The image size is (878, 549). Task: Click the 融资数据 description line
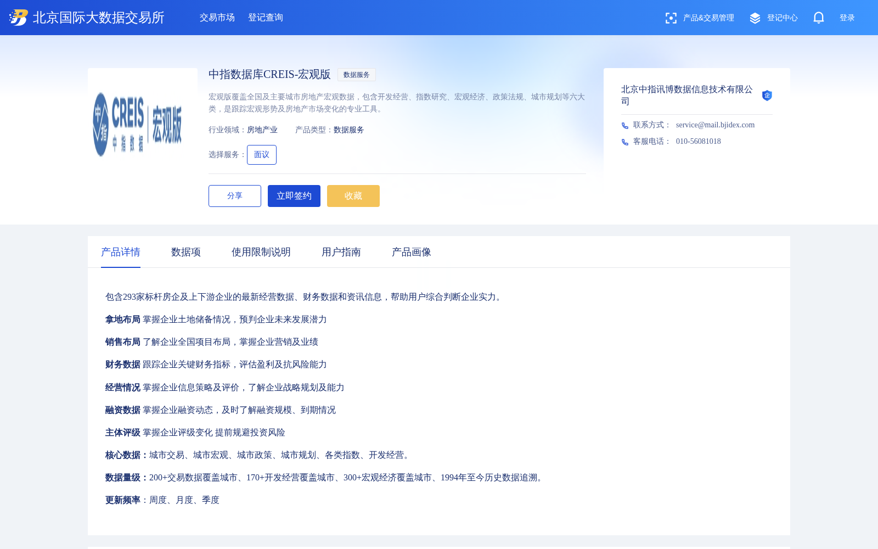pyautogui.click(x=221, y=410)
